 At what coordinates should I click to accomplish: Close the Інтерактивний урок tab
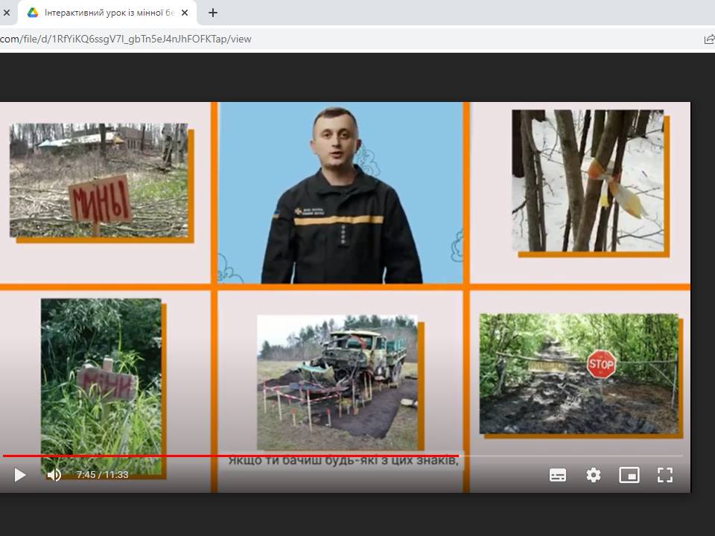click(185, 13)
